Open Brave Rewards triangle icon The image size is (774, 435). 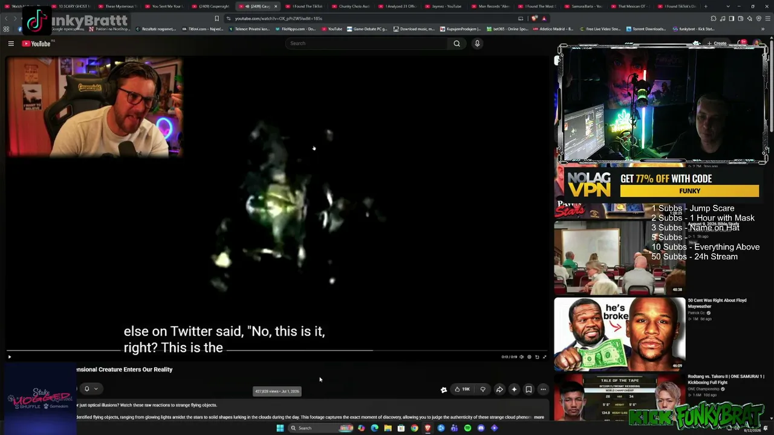(x=544, y=18)
